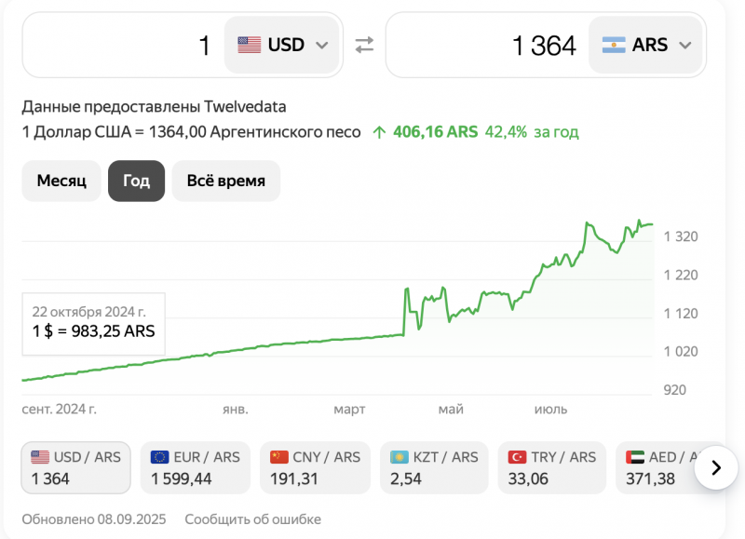Screen dimensions: 745x539
Task: Click the Argentina flag icon in the target currency
Action: 614,45
